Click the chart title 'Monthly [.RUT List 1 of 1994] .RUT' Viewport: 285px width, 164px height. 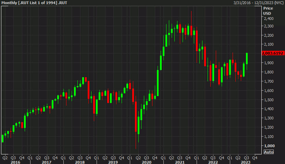coord(34,3)
